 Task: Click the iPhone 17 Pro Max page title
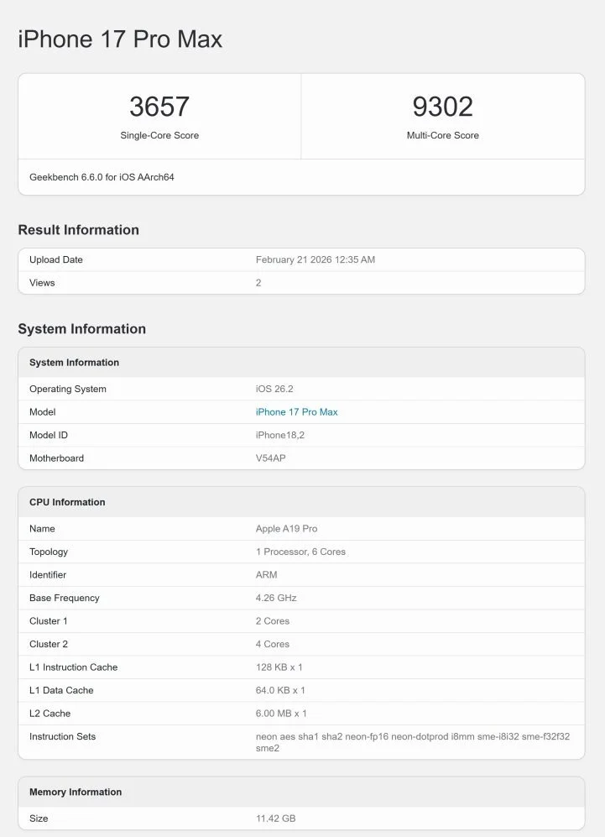point(119,39)
